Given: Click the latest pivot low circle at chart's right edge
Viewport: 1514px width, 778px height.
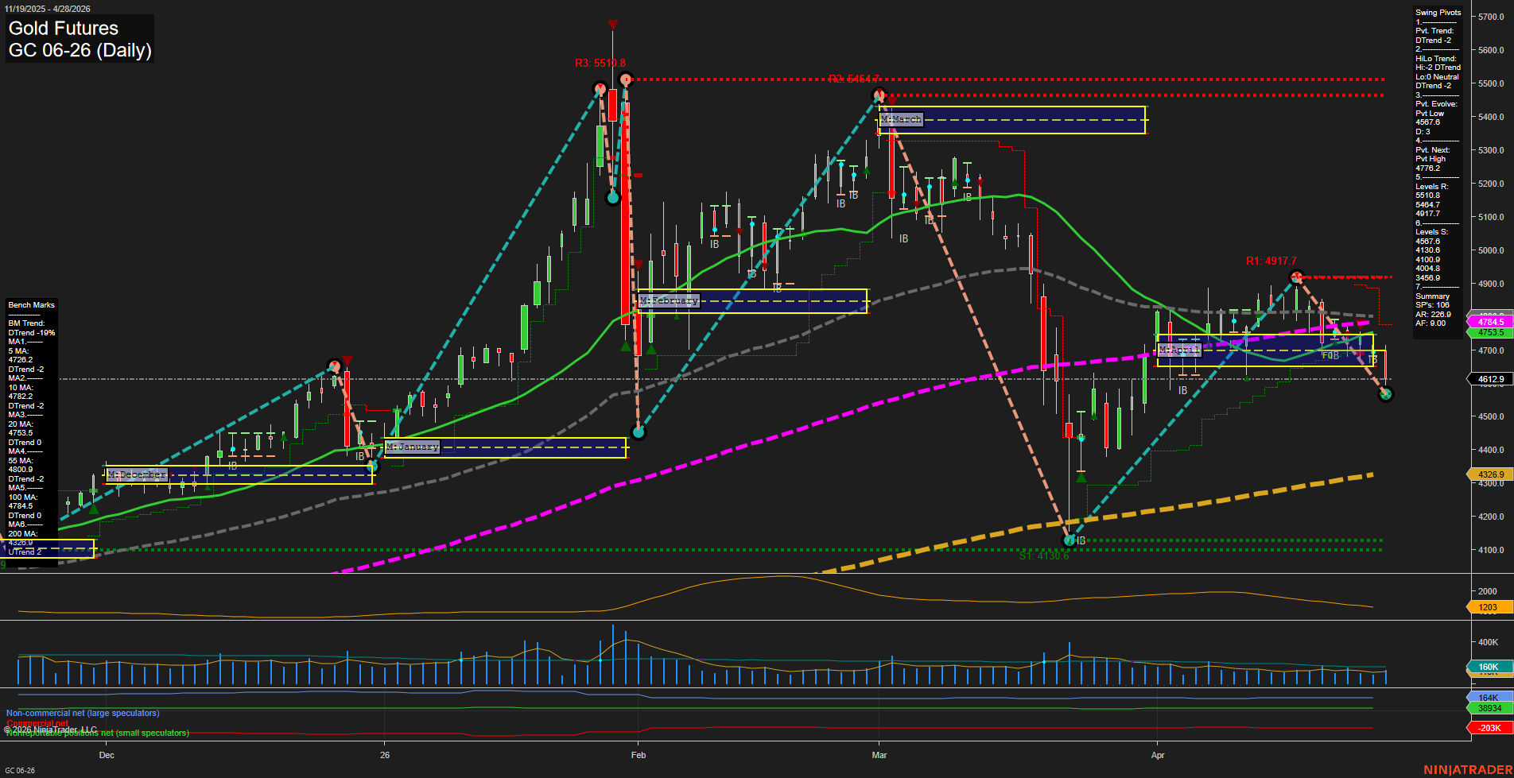Looking at the screenshot, I should (x=1386, y=394).
